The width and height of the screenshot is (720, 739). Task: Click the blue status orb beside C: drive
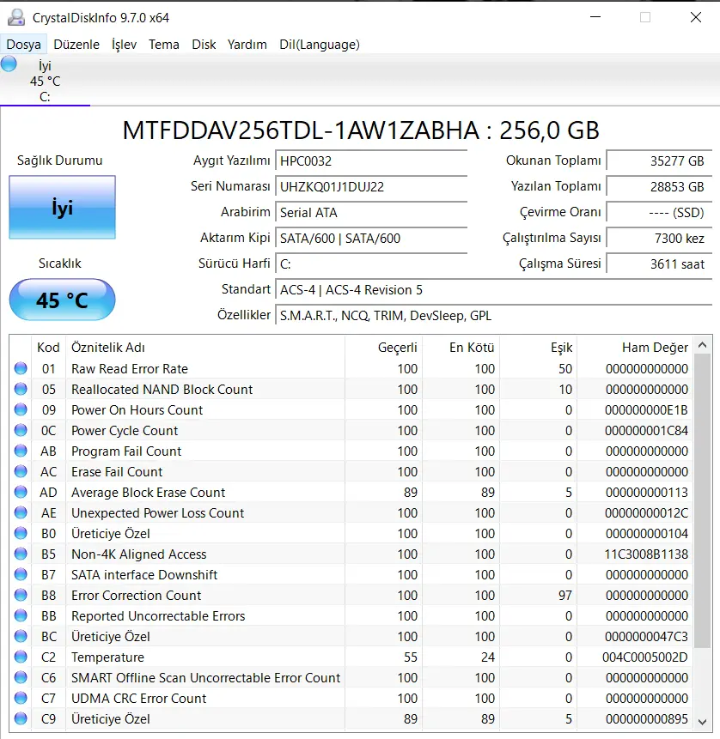click(9, 64)
